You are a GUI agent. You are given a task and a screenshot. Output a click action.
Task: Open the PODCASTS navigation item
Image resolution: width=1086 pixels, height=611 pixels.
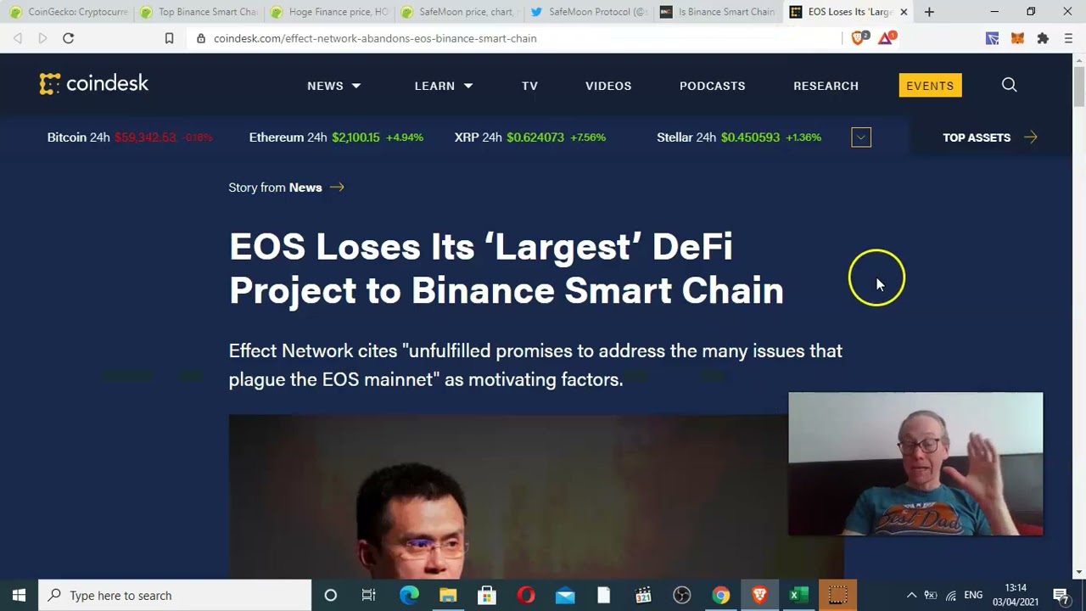[x=712, y=86]
